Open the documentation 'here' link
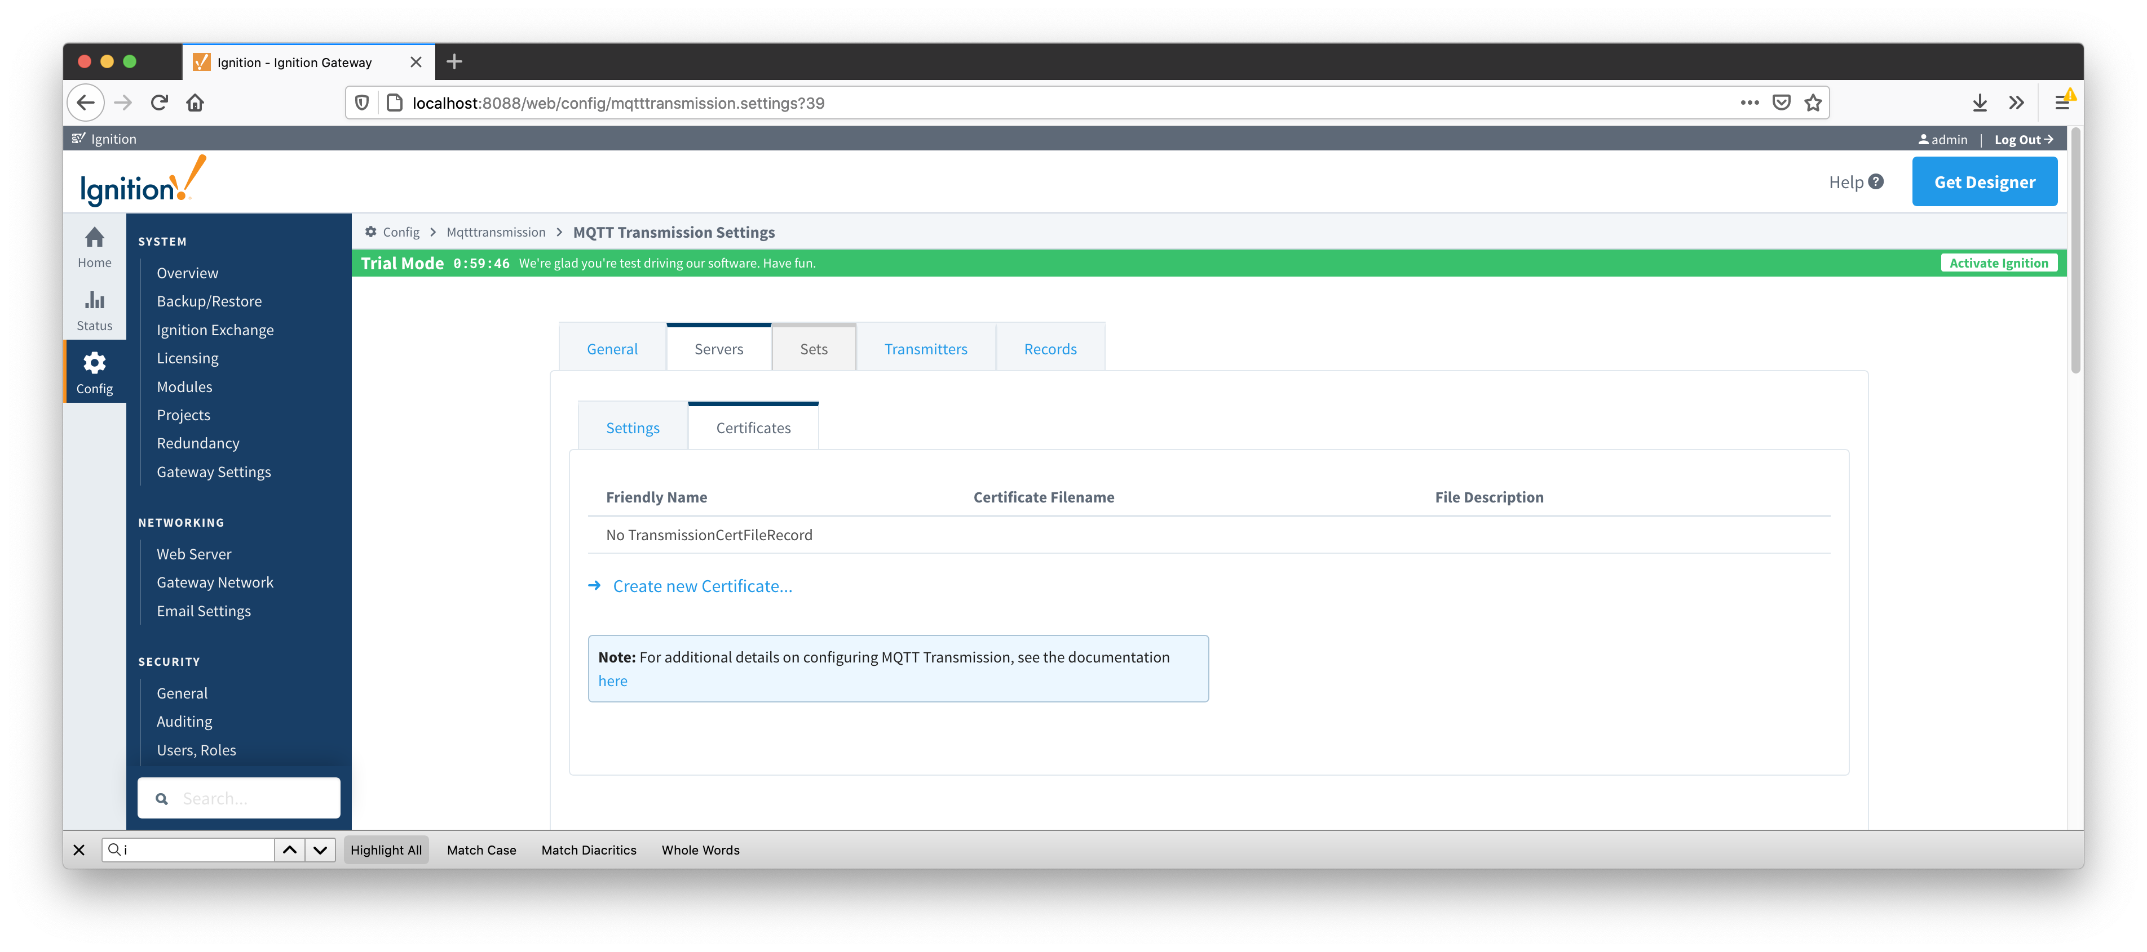The image size is (2147, 952). coord(613,680)
